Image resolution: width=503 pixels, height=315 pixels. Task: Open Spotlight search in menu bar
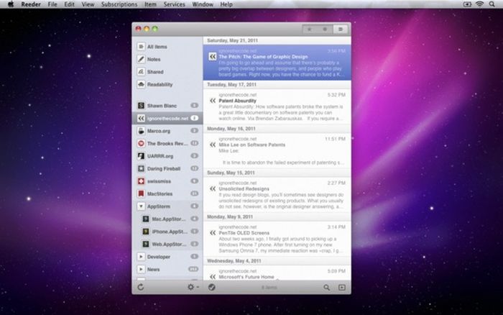pyautogui.click(x=492, y=4)
